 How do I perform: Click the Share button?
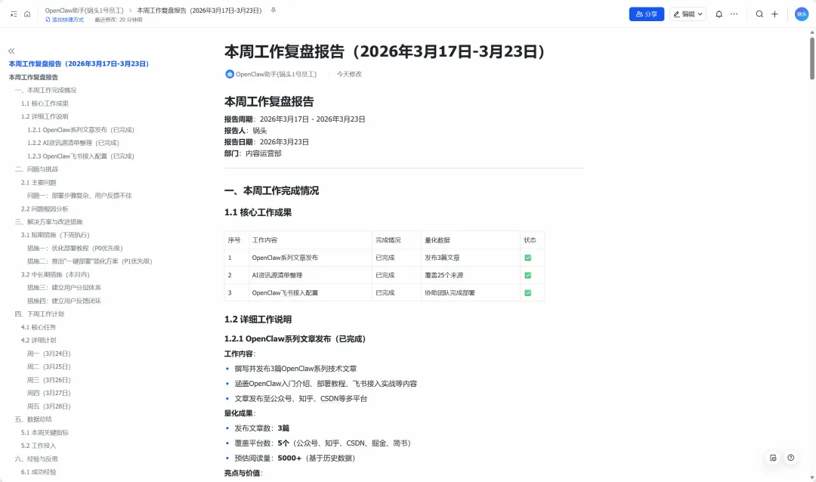pos(646,14)
